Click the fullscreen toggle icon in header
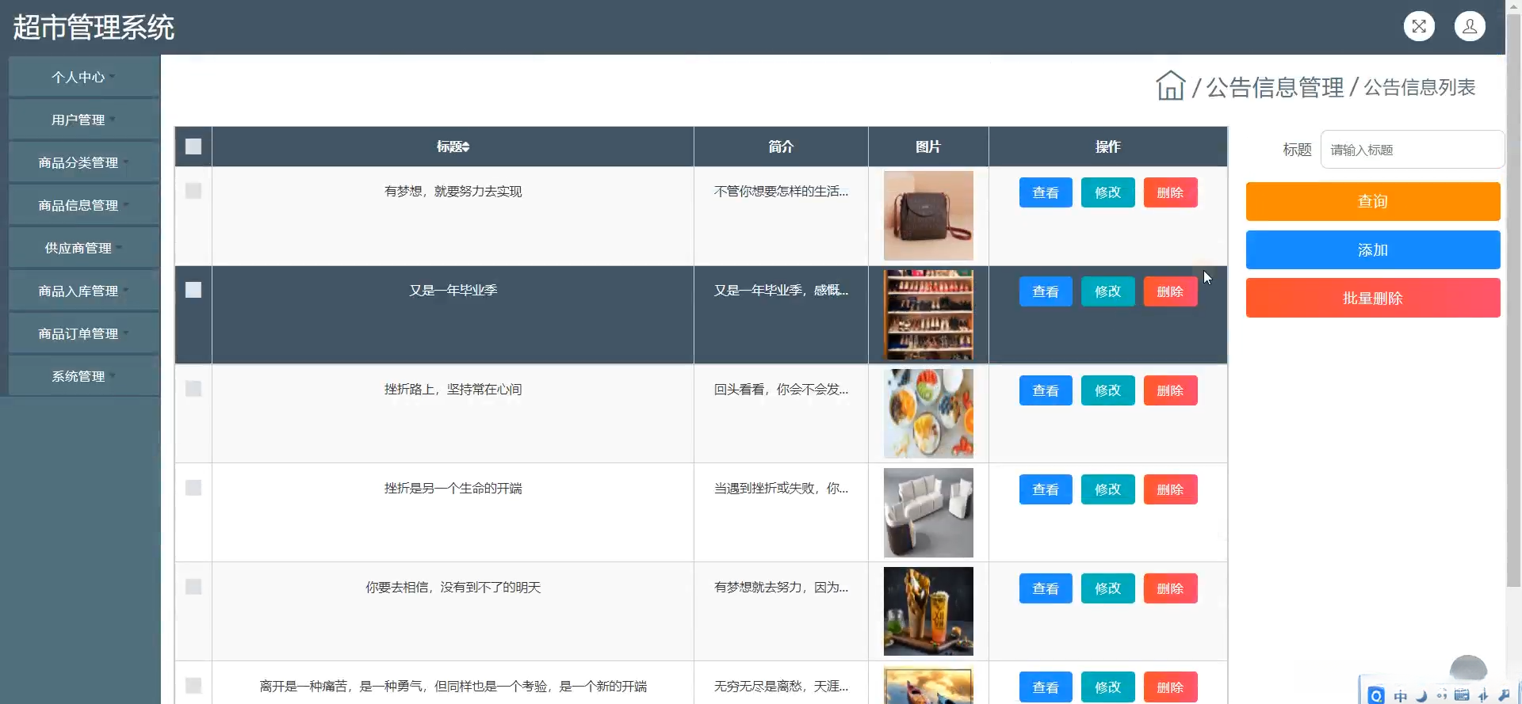 click(1419, 26)
